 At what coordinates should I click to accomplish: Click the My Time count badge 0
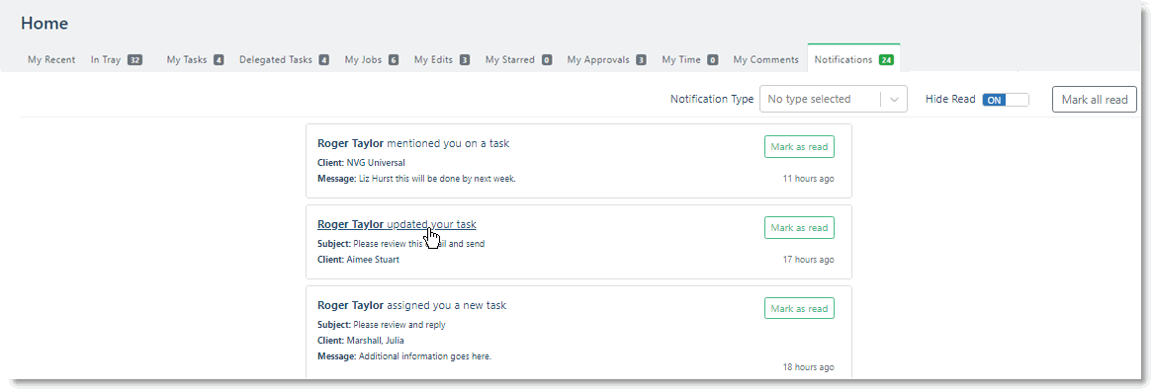[713, 60]
